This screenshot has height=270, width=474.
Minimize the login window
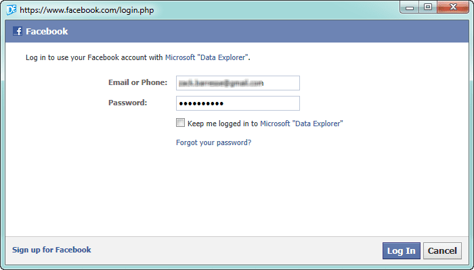pyautogui.click(x=410, y=7)
